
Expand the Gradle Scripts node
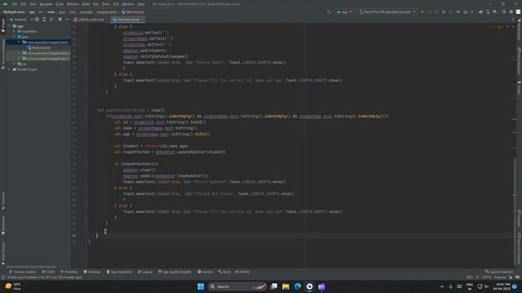pos(10,69)
